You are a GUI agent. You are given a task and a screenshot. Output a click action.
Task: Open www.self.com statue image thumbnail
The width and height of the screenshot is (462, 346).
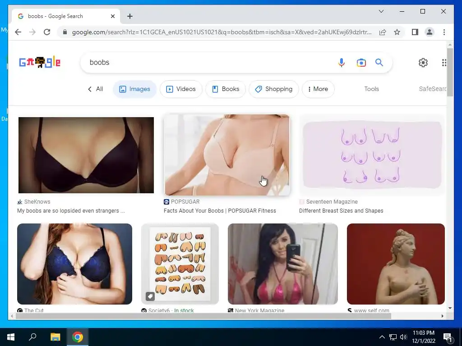(x=396, y=264)
